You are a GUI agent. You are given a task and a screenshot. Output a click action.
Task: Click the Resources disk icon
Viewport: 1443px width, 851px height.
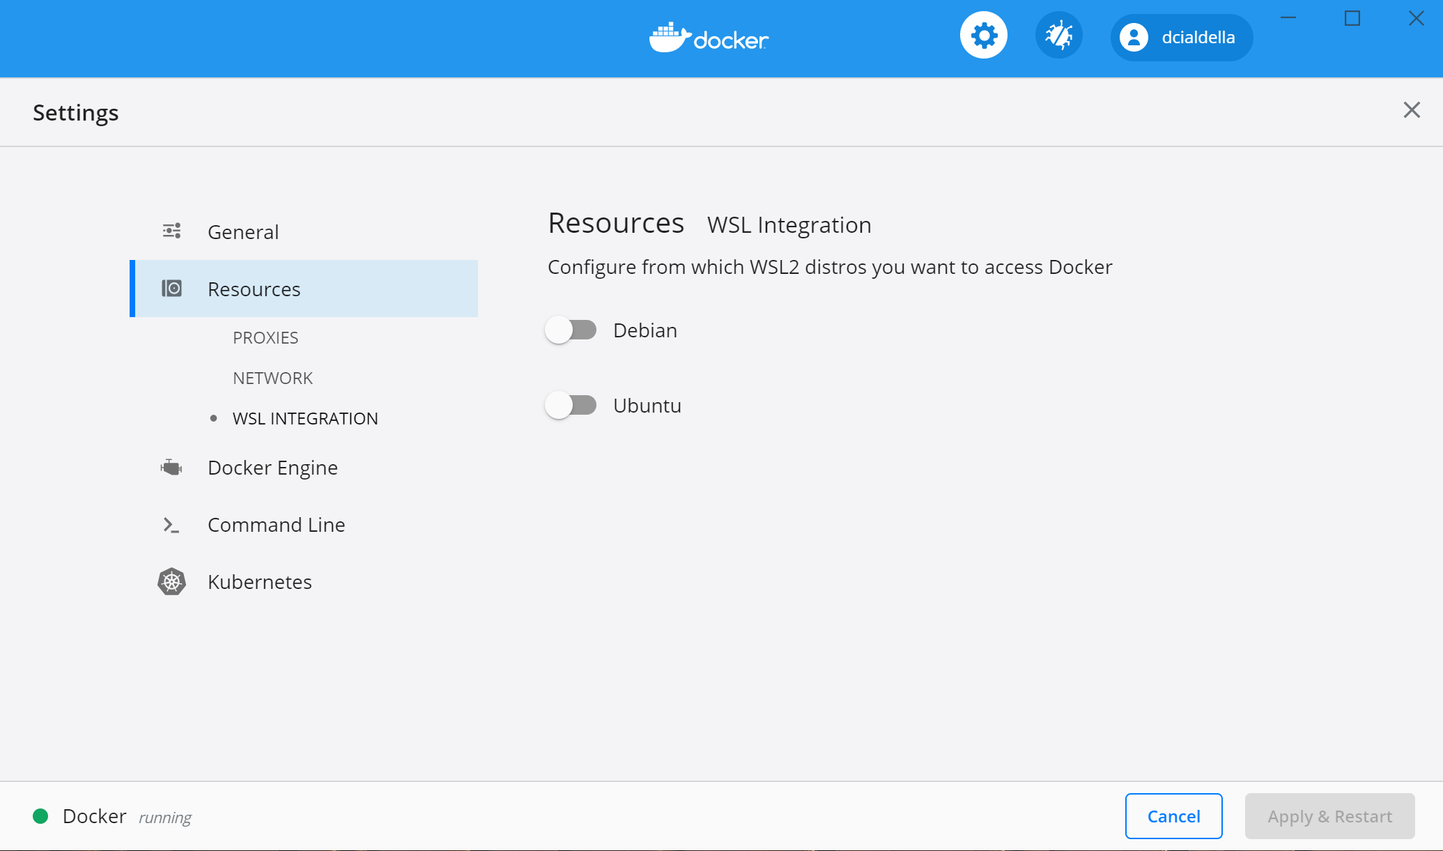(171, 289)
